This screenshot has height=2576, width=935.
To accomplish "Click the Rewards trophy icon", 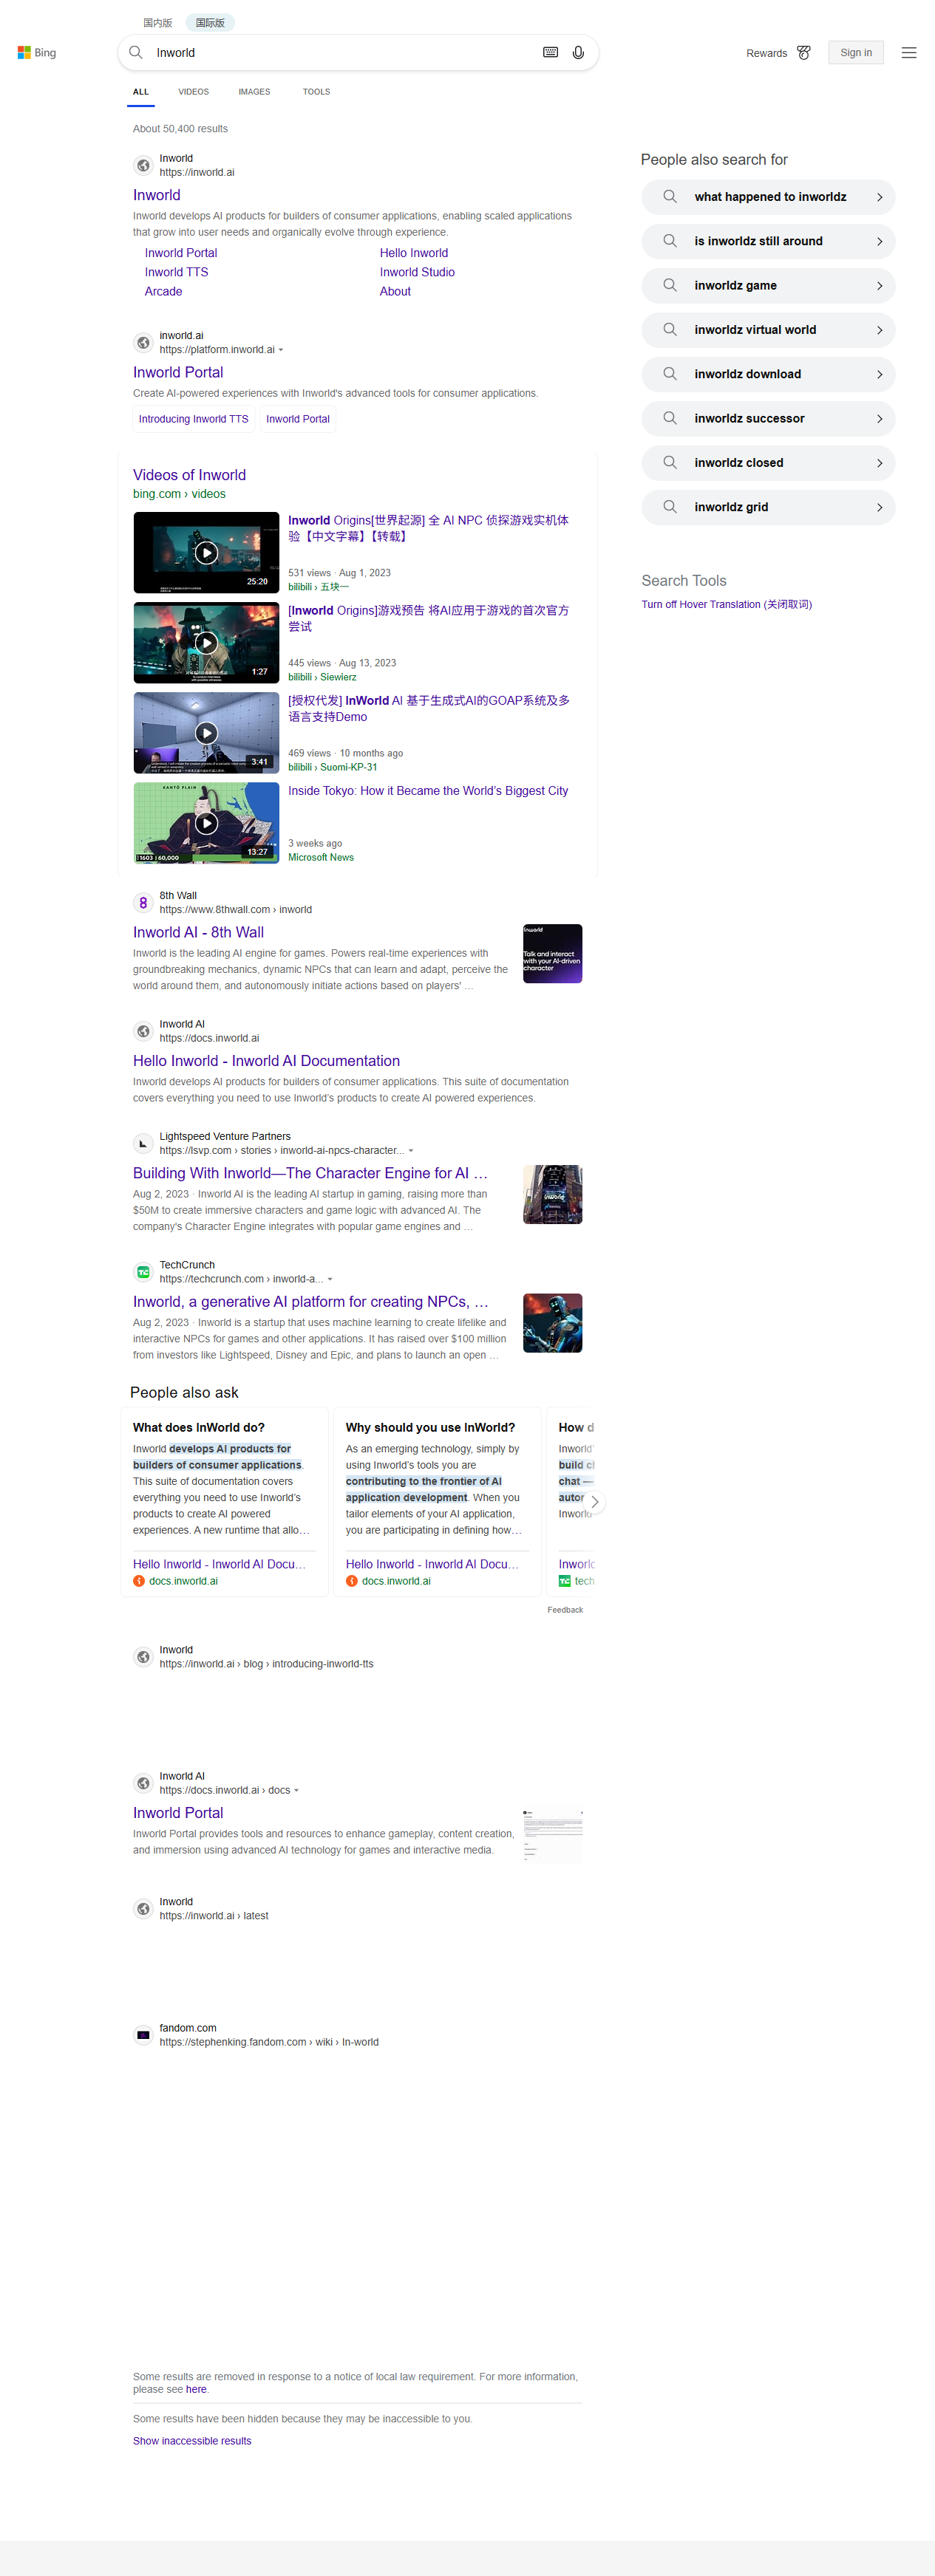I will click(x=803, y=53).
